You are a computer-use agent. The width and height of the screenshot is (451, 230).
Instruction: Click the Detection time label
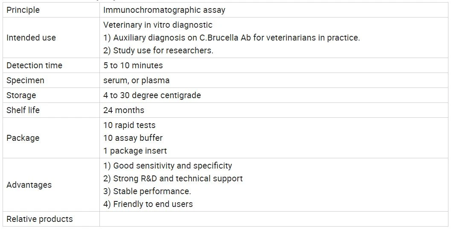coord(34,65)
